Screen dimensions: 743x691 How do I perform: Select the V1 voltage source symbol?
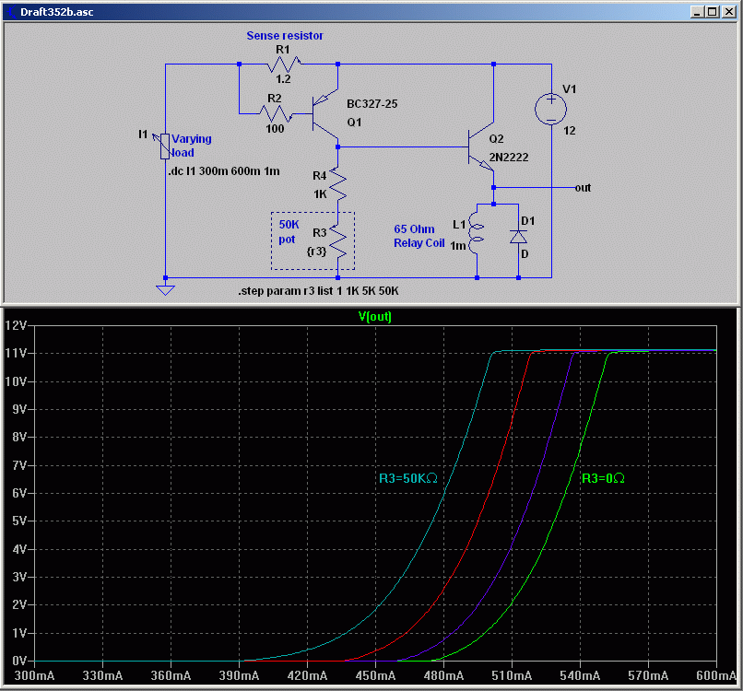tap(550, 110)
